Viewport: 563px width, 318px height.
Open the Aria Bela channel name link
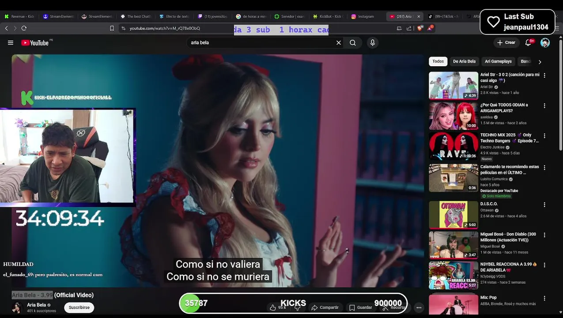click(36, 305)
